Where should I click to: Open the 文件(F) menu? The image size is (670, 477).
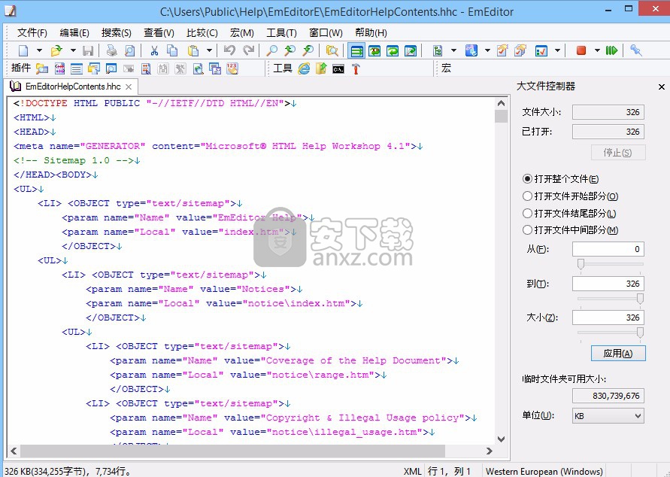32,33
